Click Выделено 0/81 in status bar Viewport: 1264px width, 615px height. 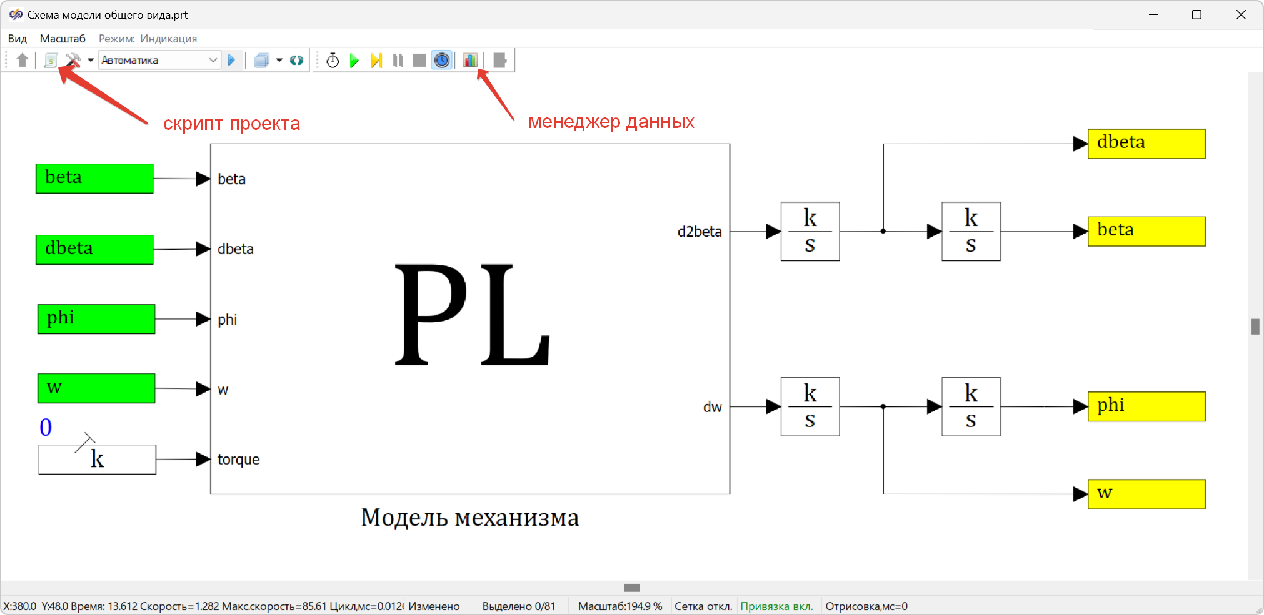(519, 606)
